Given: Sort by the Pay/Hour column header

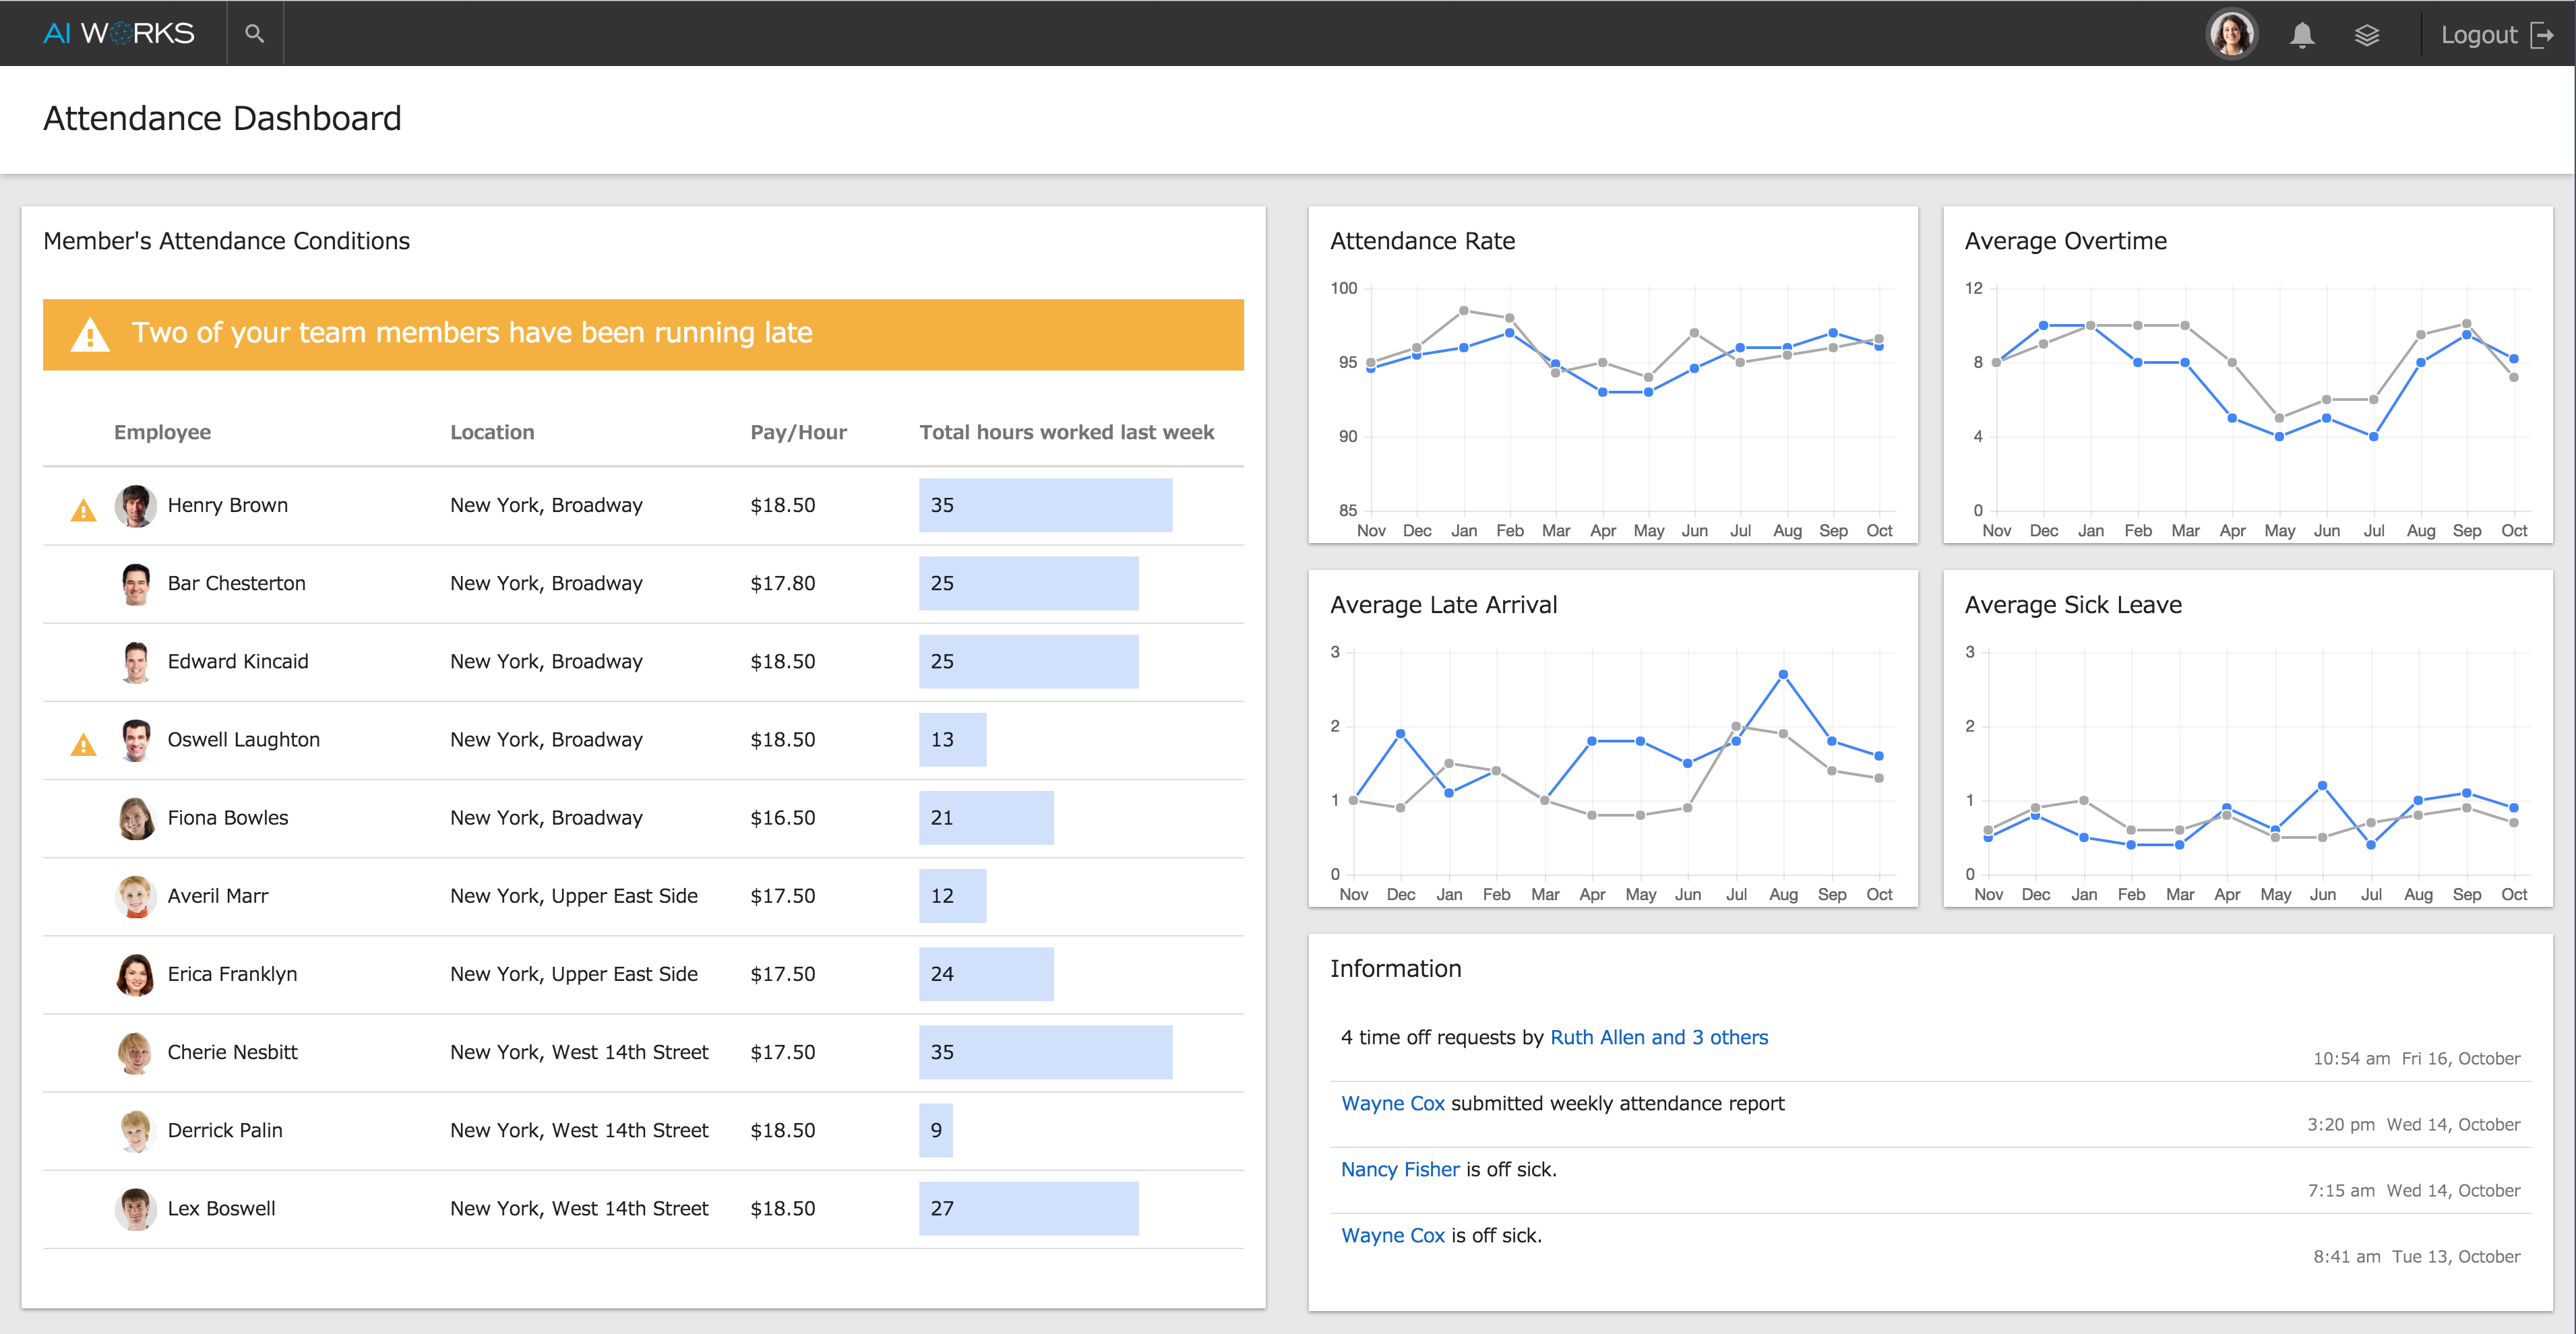Looking at the screenshot, I should (798, 433).
